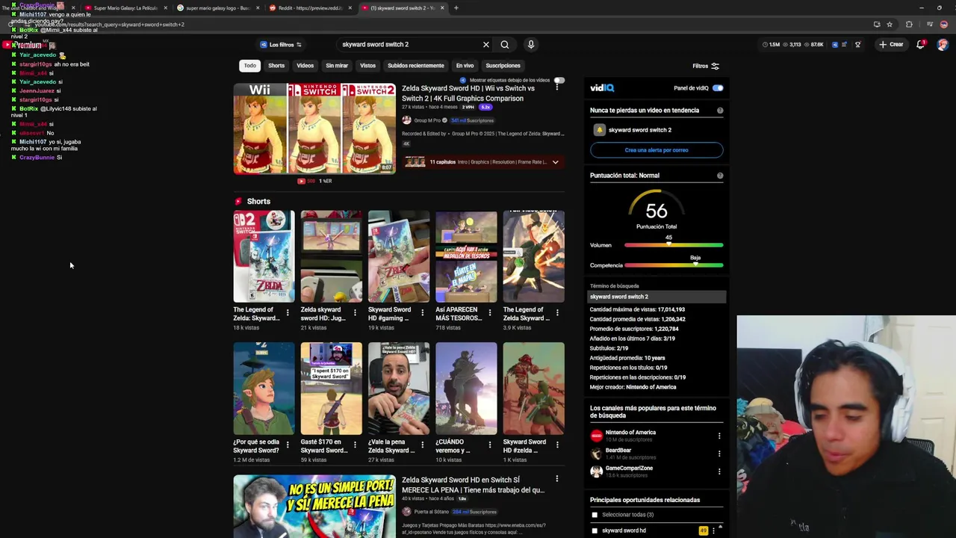Open 'The Legend of Zelda Skyward' 3.9 K vistas short
Screen dimensions: 956x538
pos(533,256)
